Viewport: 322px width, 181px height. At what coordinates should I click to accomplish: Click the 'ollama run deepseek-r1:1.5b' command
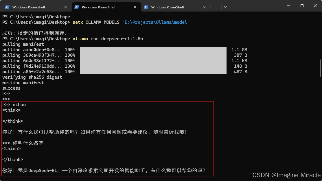[x=108, y=39]
